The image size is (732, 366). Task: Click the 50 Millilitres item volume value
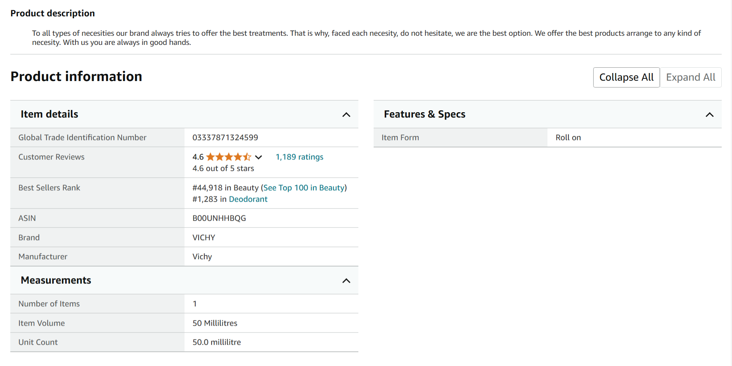[x=215, y=323]
